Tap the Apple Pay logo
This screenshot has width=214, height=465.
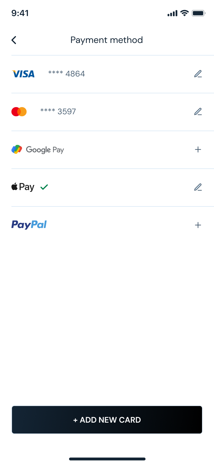(23, 187)
